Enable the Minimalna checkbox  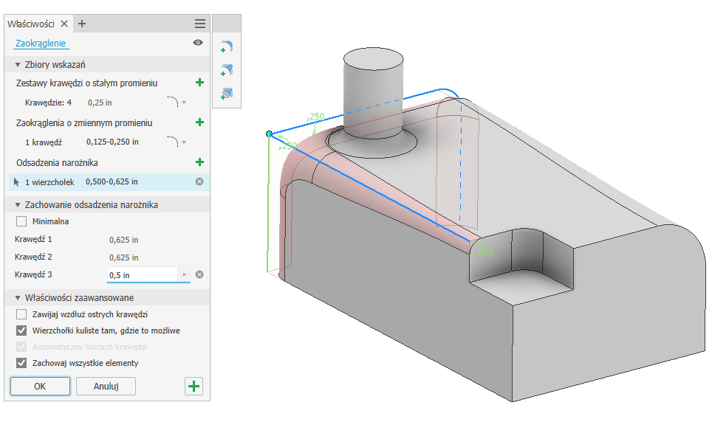pos(21,221)
